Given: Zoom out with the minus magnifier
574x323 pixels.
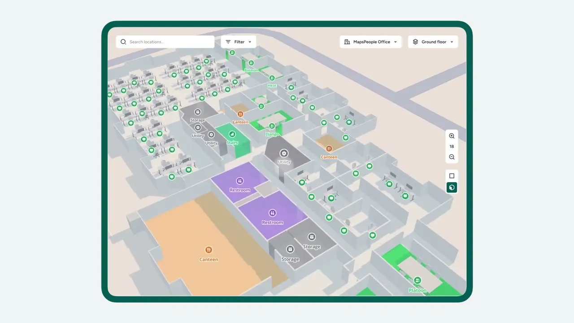Looking at the screenshot, I should [452, 157].
